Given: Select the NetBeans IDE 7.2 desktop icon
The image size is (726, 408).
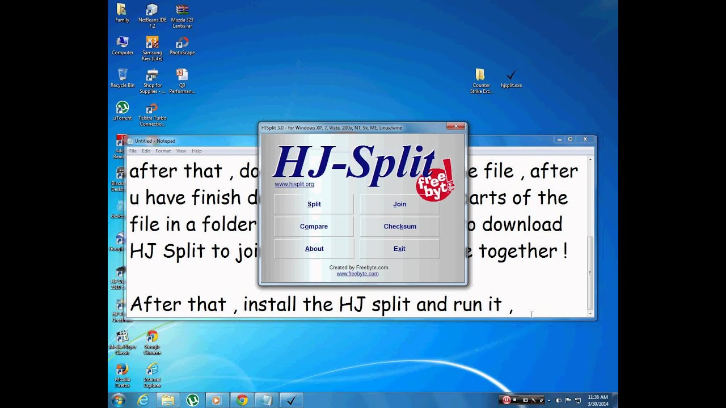Looking at the screenshot, I should (x=152, y=16).
